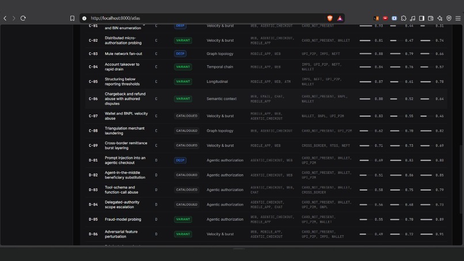Click 'Semantic context' in row C-06
This screenshot has width=464, height=261.
[222, 99]
